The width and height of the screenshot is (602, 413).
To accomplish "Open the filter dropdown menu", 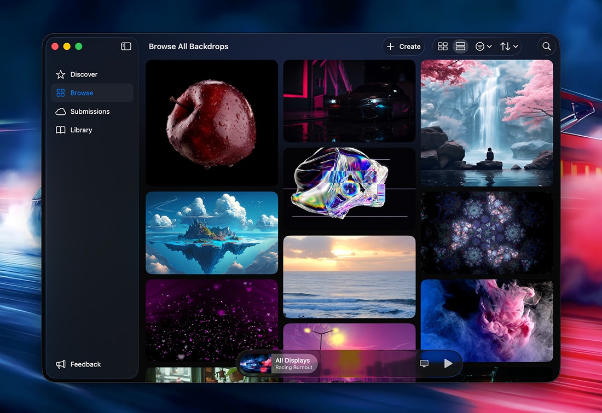I will click(483, 46).
